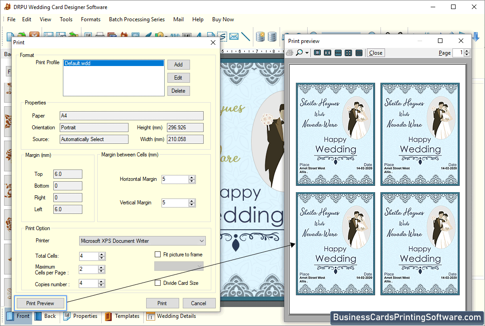Image resolution: width=485 pixels, height=326 pixels.
Task: Click the database icon with yellow star
Action: tap(261, 37)
